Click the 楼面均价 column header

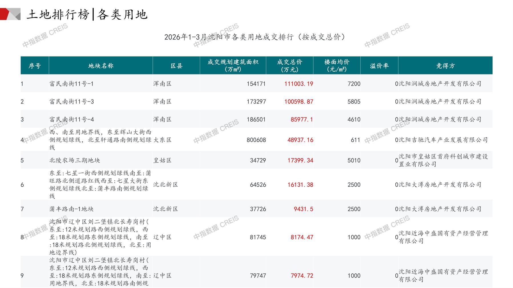click(x=337, y=66)
